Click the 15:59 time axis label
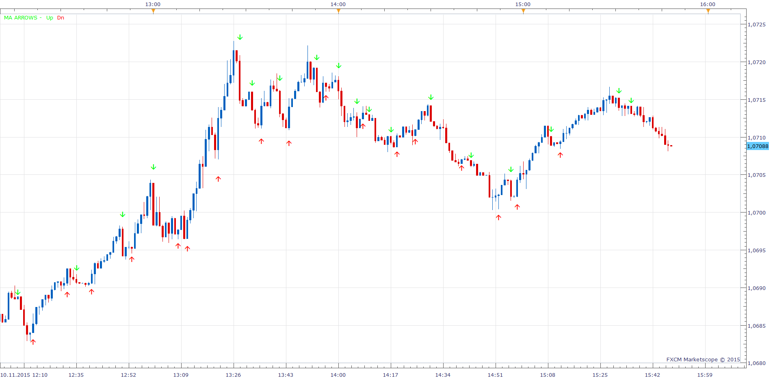Screen dimensions: 773x380 coord(705,375)
